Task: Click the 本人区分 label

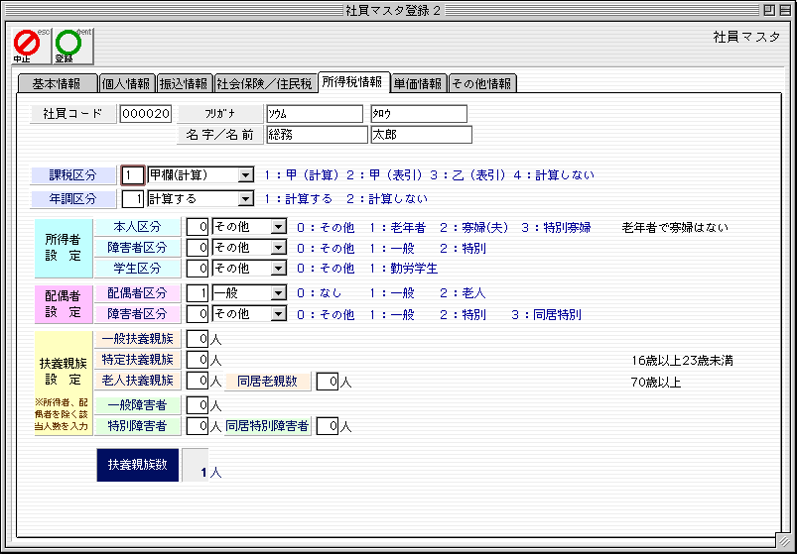Action: click(x=137, y=227)
